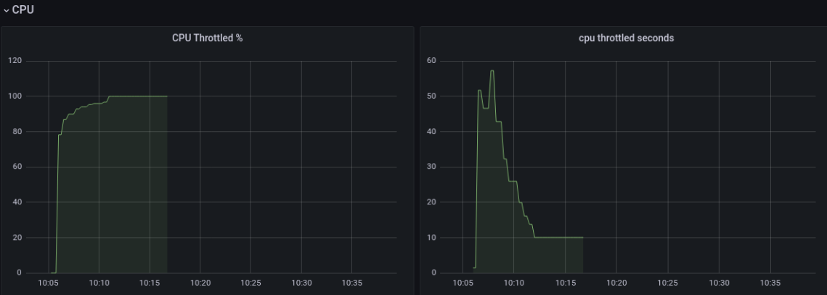Screen dimensions: 827x295
Task: Click the 10:15 time label in cpu throttled seconds
Action: click(565, 283)
